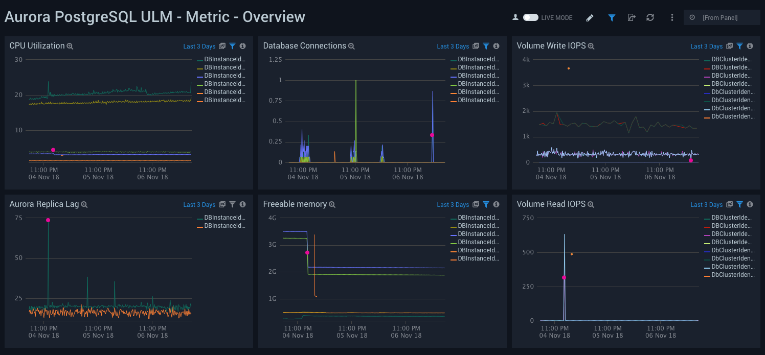
Task: Open the Last 3 Days selector on Volume Read IOPS
Action: pos(707,204)
